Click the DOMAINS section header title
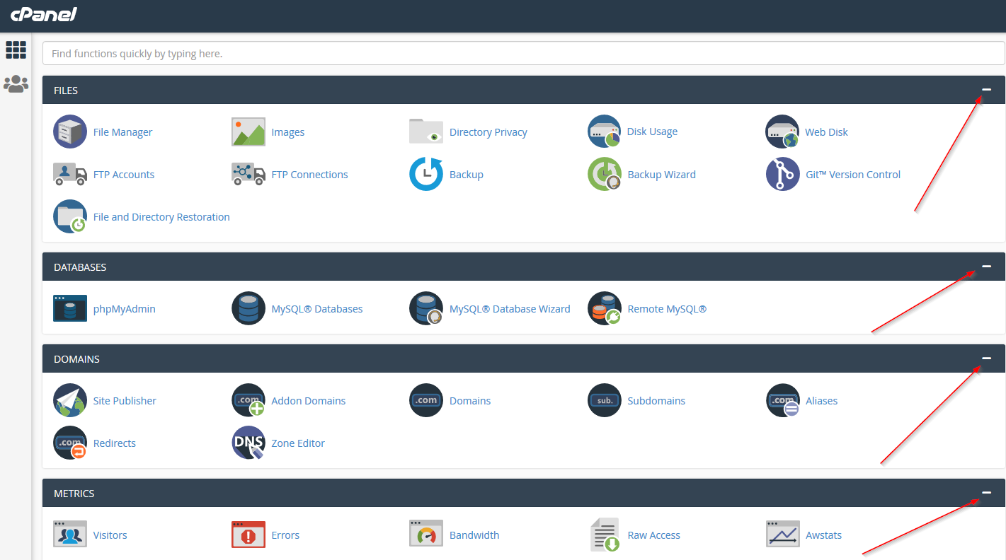The height and width of the screenshot is (560, 1006). coord(76,359)
